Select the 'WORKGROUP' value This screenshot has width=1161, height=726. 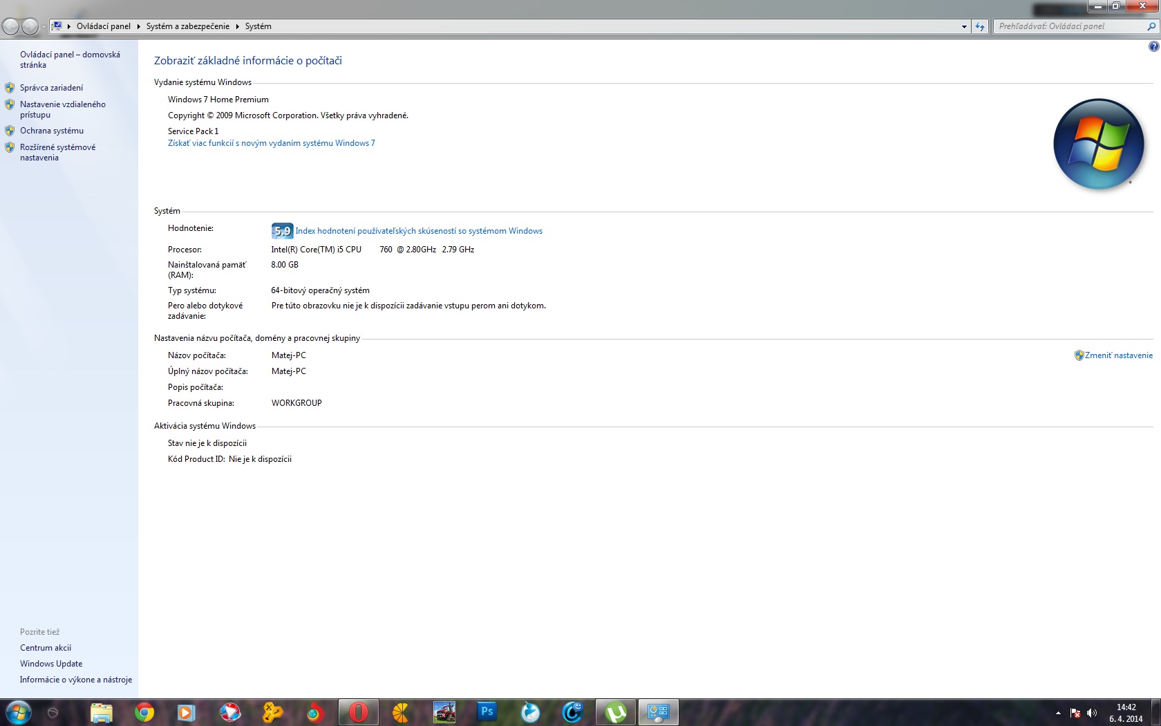[296, 403]
